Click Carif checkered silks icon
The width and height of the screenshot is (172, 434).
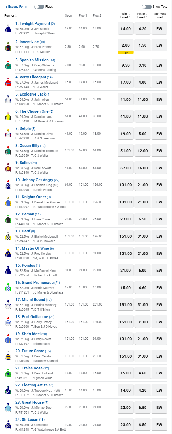pyautogui.click(x=8, y=236)
